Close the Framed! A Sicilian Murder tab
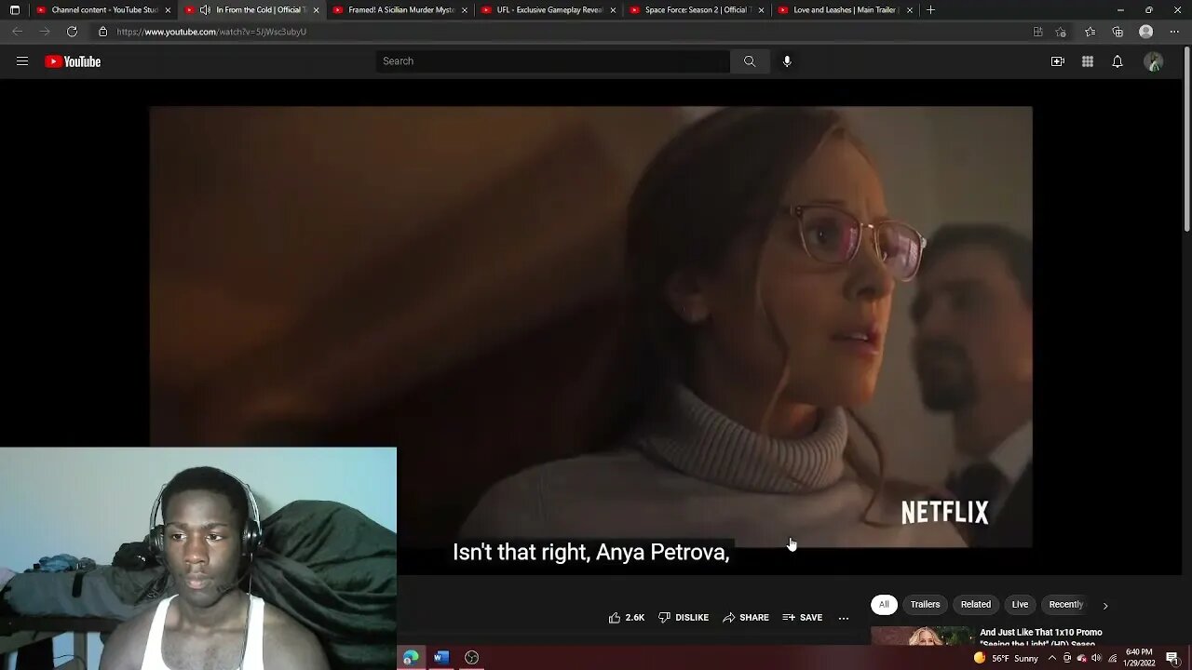 coord(465,10)
